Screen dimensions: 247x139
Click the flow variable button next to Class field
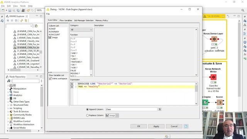tap(159, 109)
